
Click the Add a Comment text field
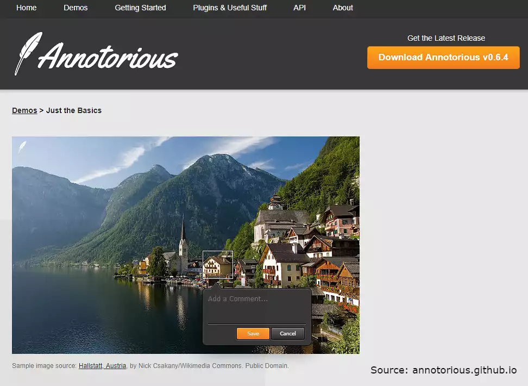point(256,308)
